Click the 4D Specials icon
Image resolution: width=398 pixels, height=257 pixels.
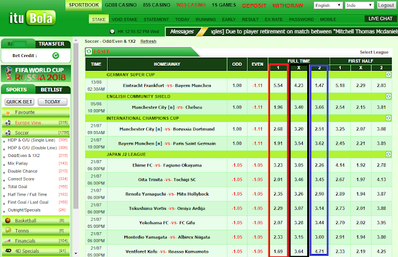pyautogui.click(x=8, y=251)
